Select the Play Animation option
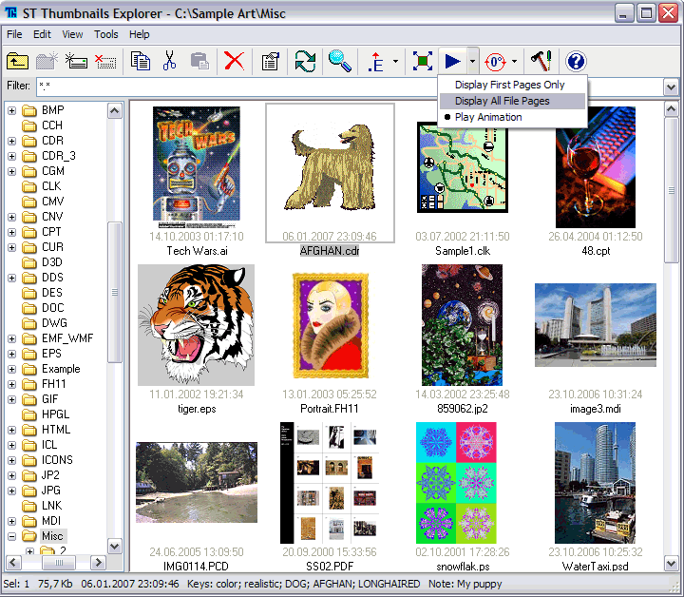The height and width of the screenshot is (597, 684). (x=487, y=117)
